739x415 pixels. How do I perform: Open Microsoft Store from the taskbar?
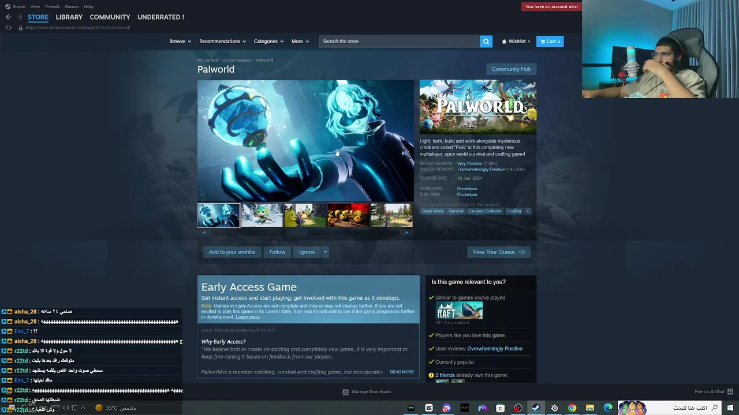[501, 408]
